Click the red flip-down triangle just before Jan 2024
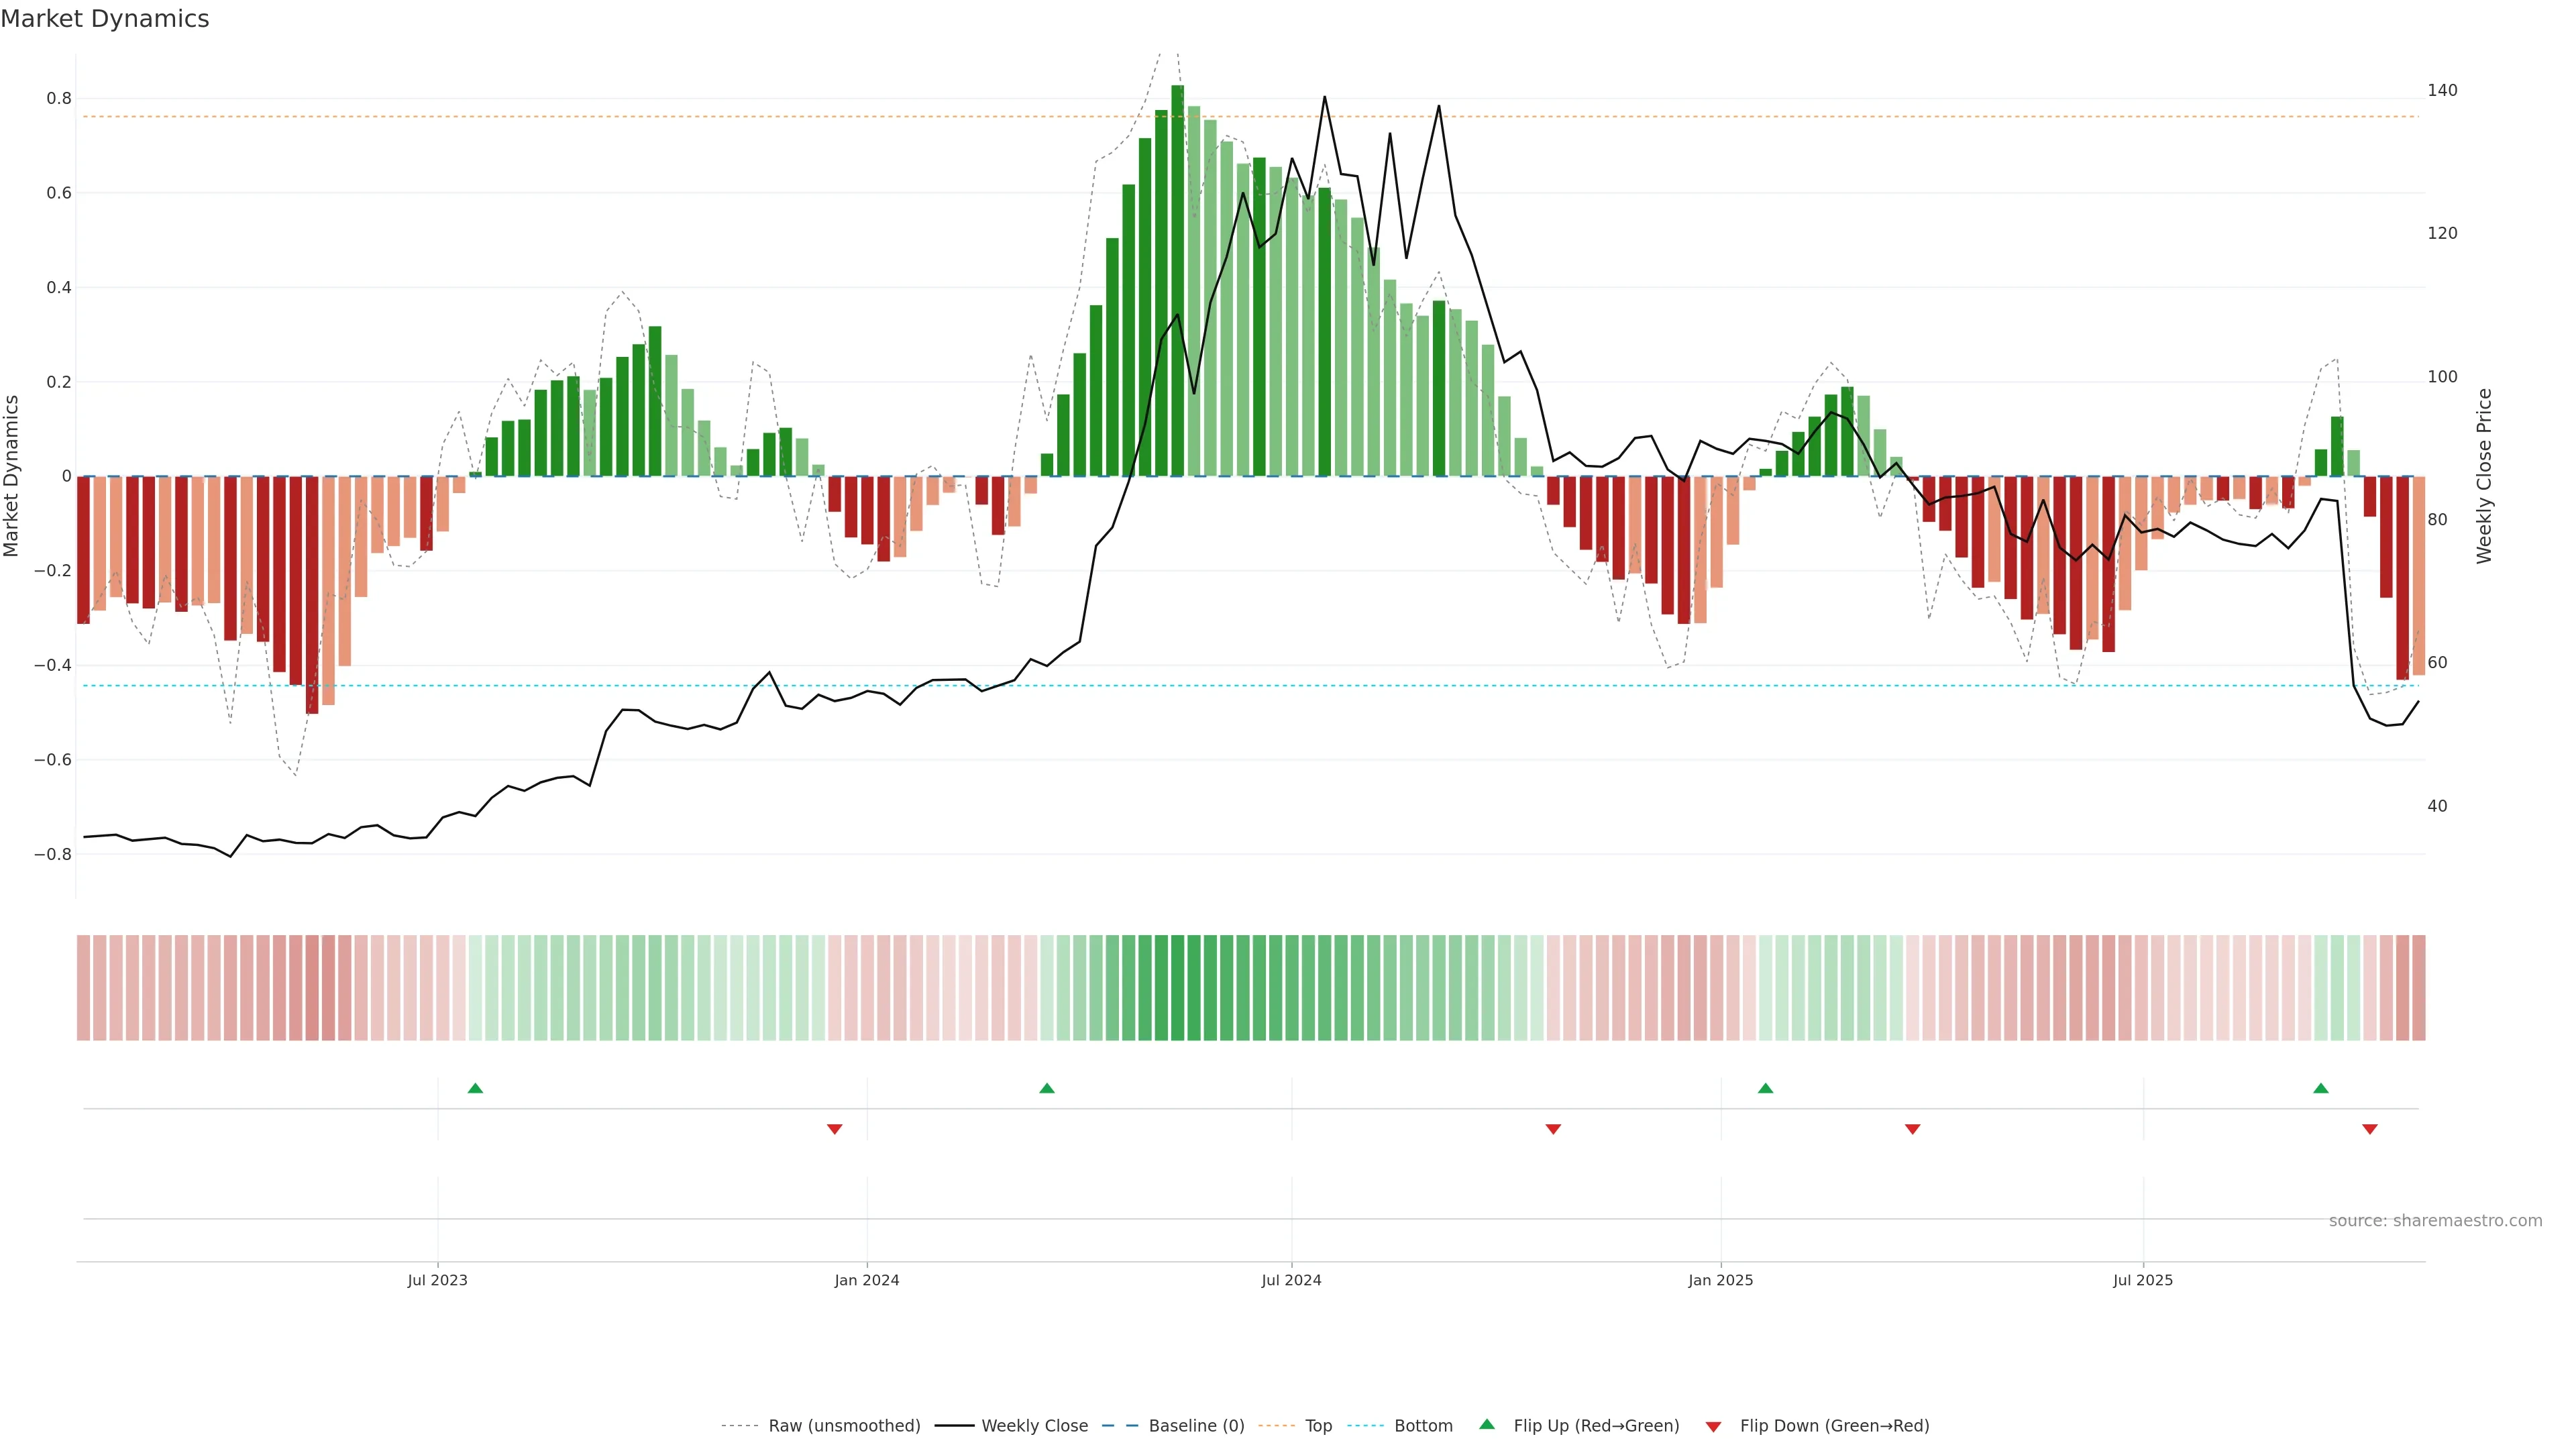Screen dimensions: 2576x1449 pos(835,1129)
